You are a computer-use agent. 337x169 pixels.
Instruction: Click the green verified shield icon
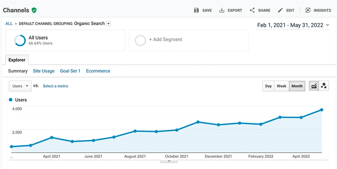point(34,10)
